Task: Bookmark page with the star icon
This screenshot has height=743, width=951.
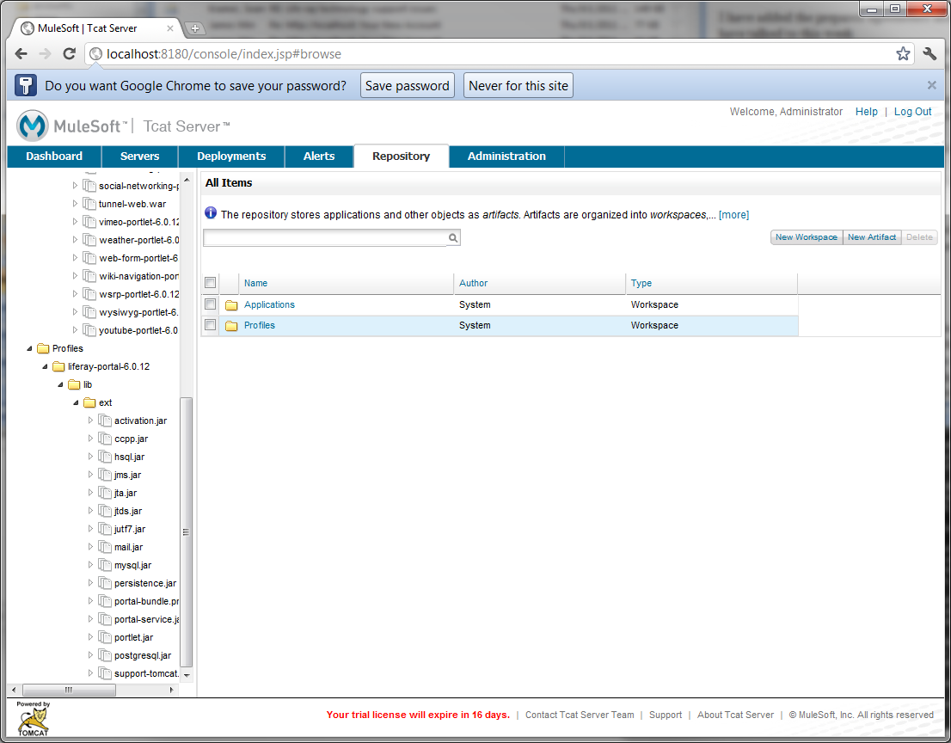Action: (x=903, y=54)
